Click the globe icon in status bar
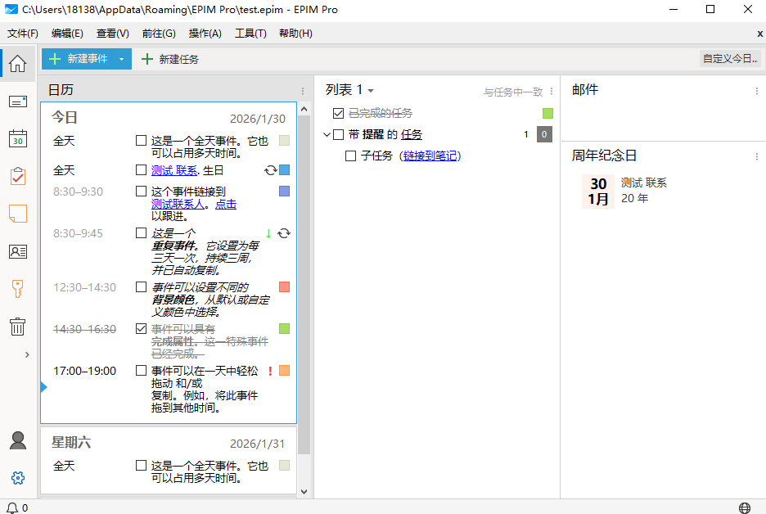Image resolution: width=766 pixels, height=514 pixels. click(745, 507)
